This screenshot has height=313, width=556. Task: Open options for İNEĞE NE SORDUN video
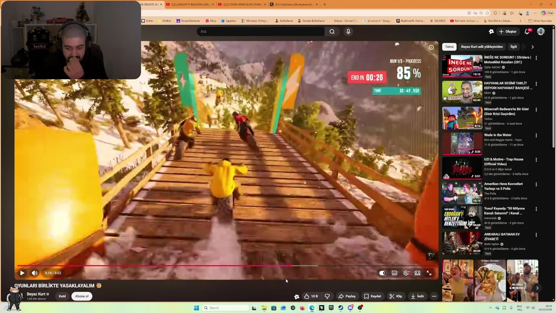[x=536, y=57]
